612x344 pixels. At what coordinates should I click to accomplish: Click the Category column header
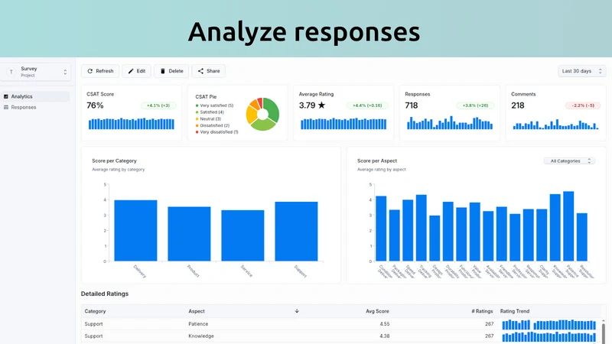click(x=95, y=311)
